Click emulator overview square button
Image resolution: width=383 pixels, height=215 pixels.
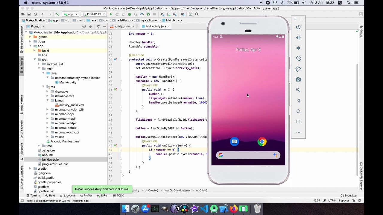click(298, 122)
